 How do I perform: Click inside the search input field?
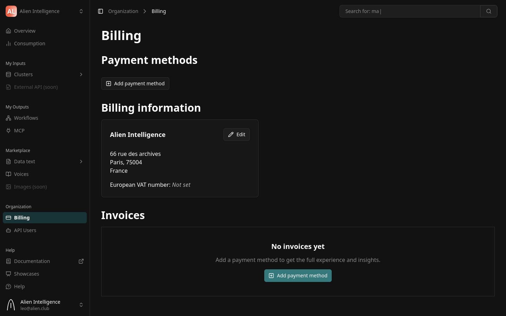tap(404, 11)
